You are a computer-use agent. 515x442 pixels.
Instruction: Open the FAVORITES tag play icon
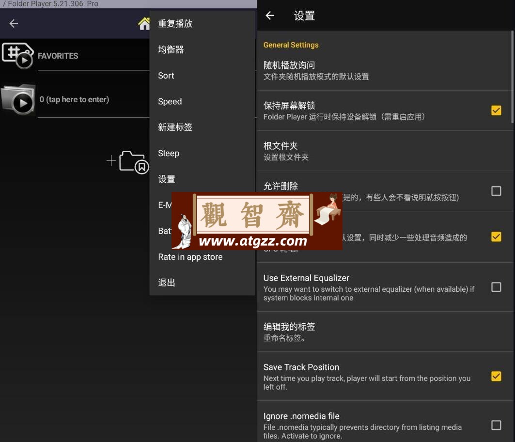[18, 55]
